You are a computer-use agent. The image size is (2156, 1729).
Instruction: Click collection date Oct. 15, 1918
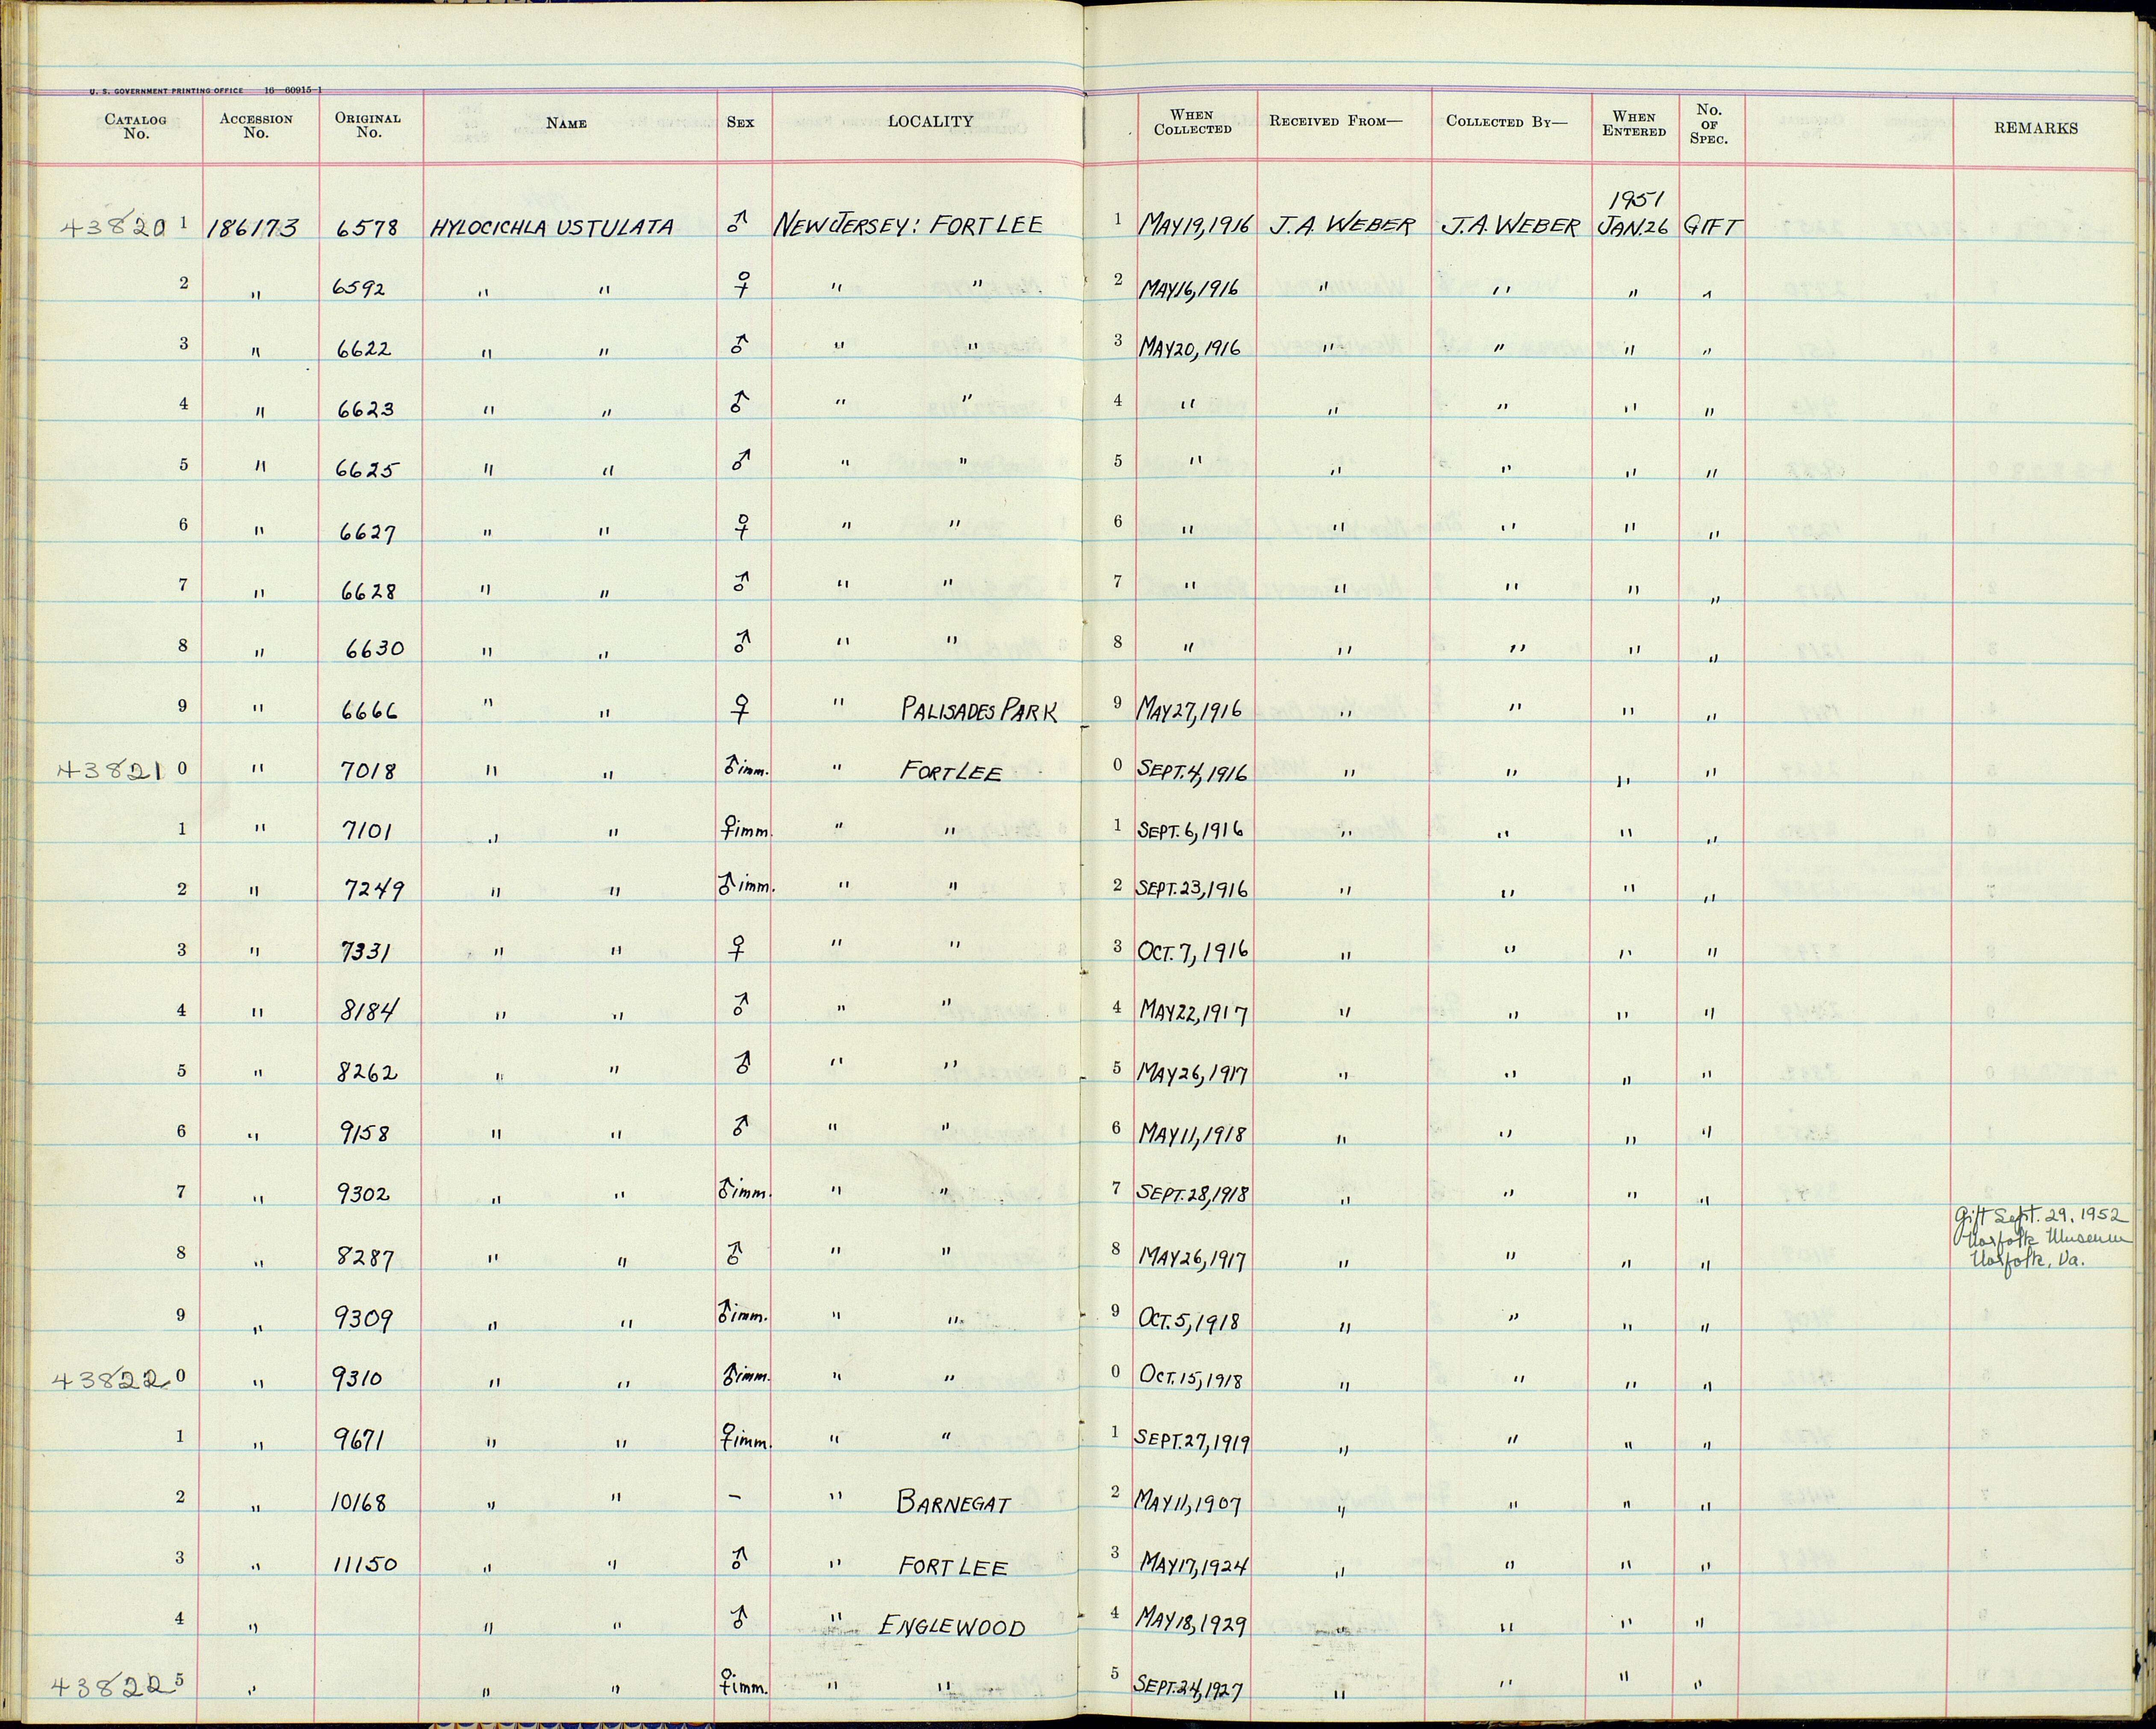1191,1379
